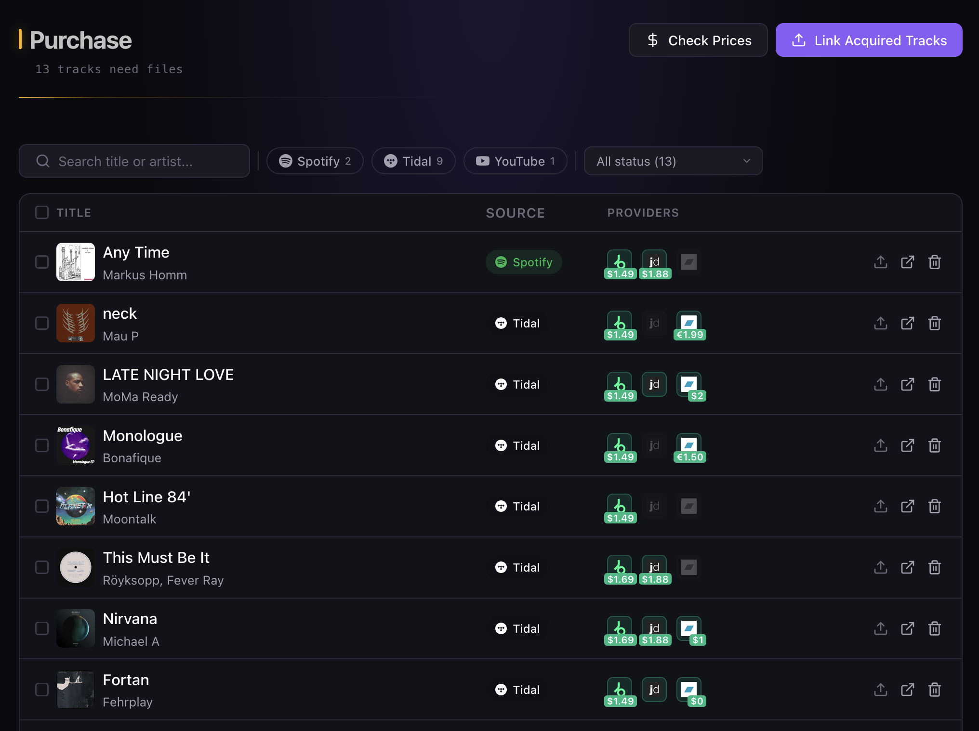The height and width of the screenshot is (731, 979).
Task: Delete the Any Time track
Action: click(934, 262)
